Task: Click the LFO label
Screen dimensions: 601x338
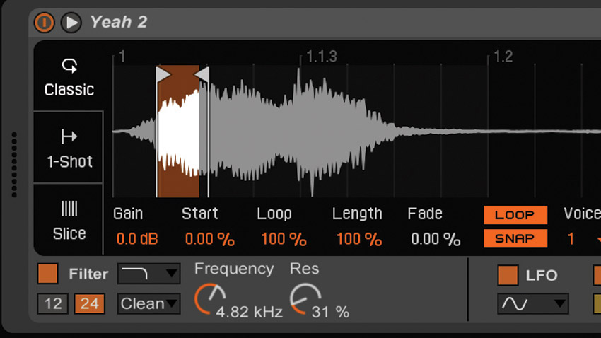Action: click(541, 276)
